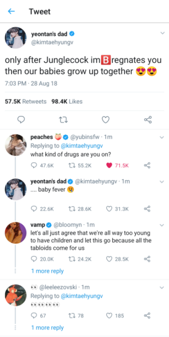Share the leeleezovski reply
169x337 pixels.
pos(147,315)
